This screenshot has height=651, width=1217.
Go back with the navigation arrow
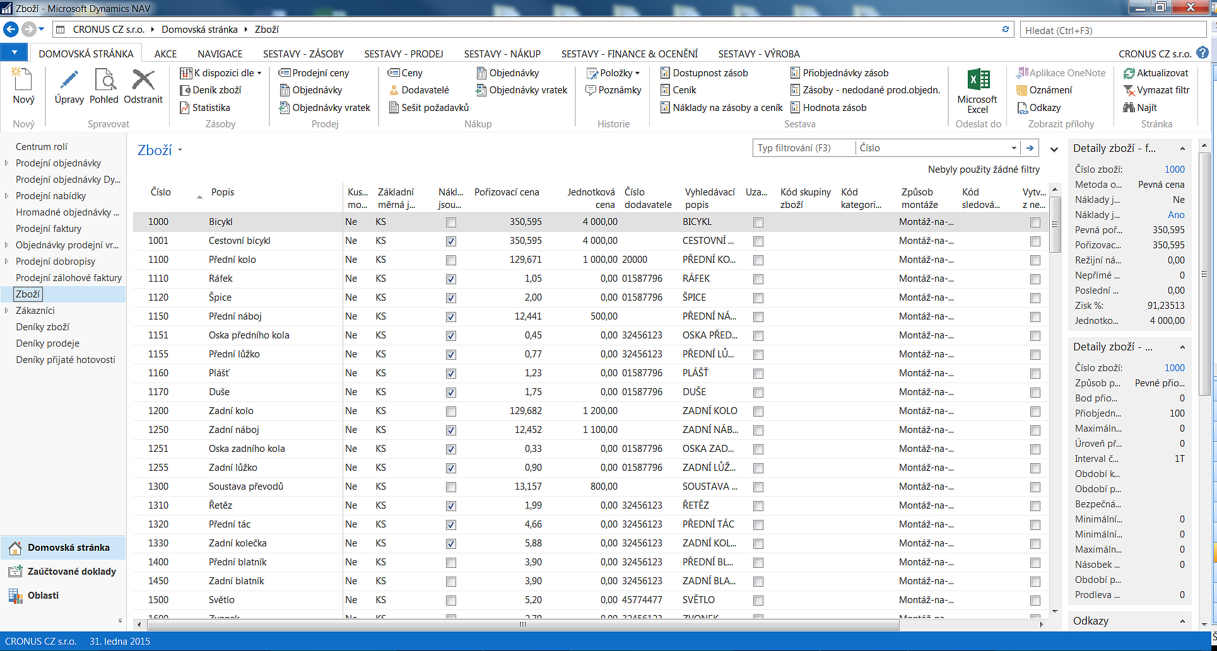[x=11, y=30]
